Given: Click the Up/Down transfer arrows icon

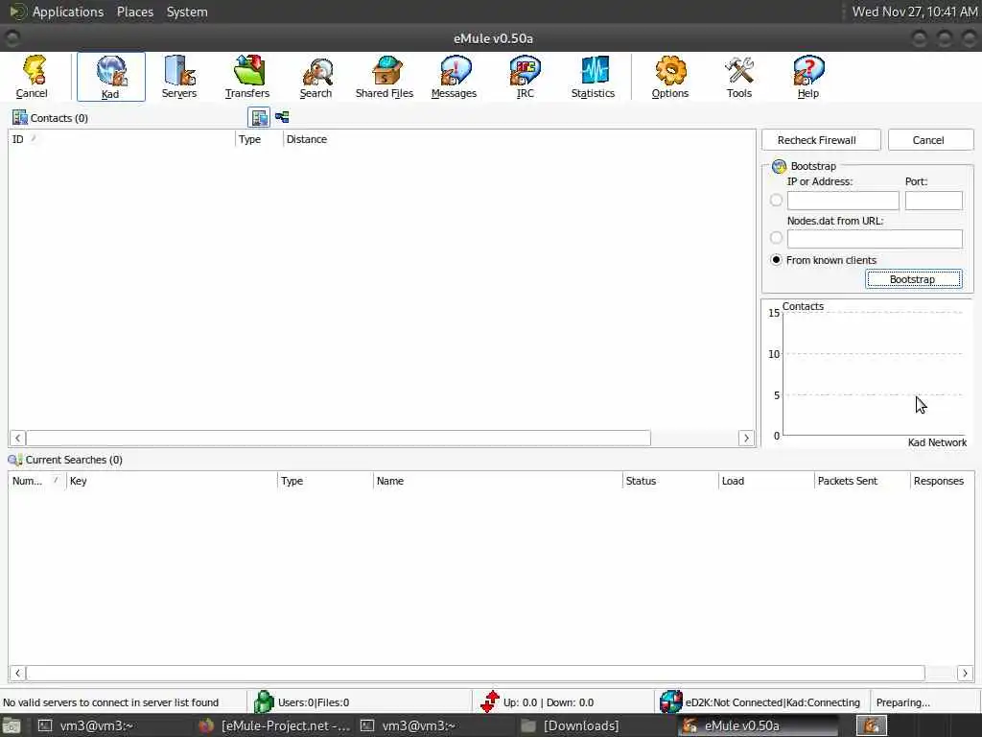Looking at the screenshot, I should click(x=490, y=701).
